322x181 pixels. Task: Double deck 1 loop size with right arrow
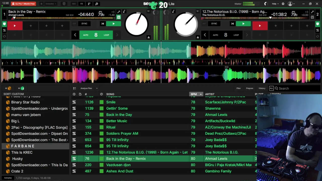tap(117, 35)
